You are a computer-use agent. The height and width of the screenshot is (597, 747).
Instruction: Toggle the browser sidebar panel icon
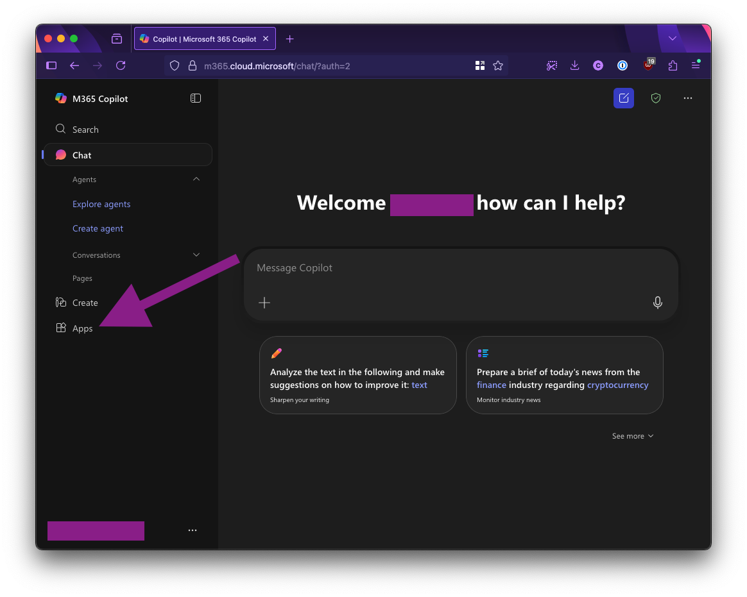(x=51, y=65)
